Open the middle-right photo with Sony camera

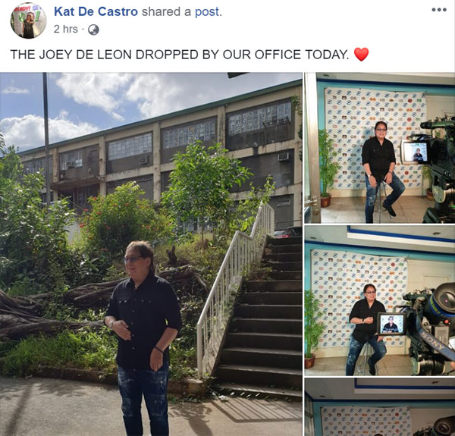tap(380, 300)
